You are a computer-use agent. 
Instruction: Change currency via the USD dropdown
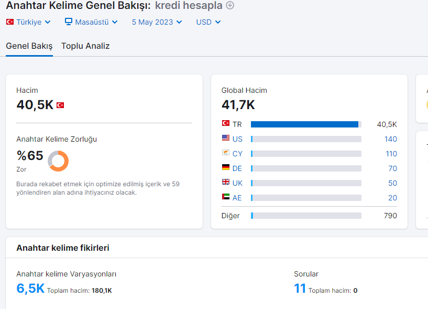click(208, 22)
